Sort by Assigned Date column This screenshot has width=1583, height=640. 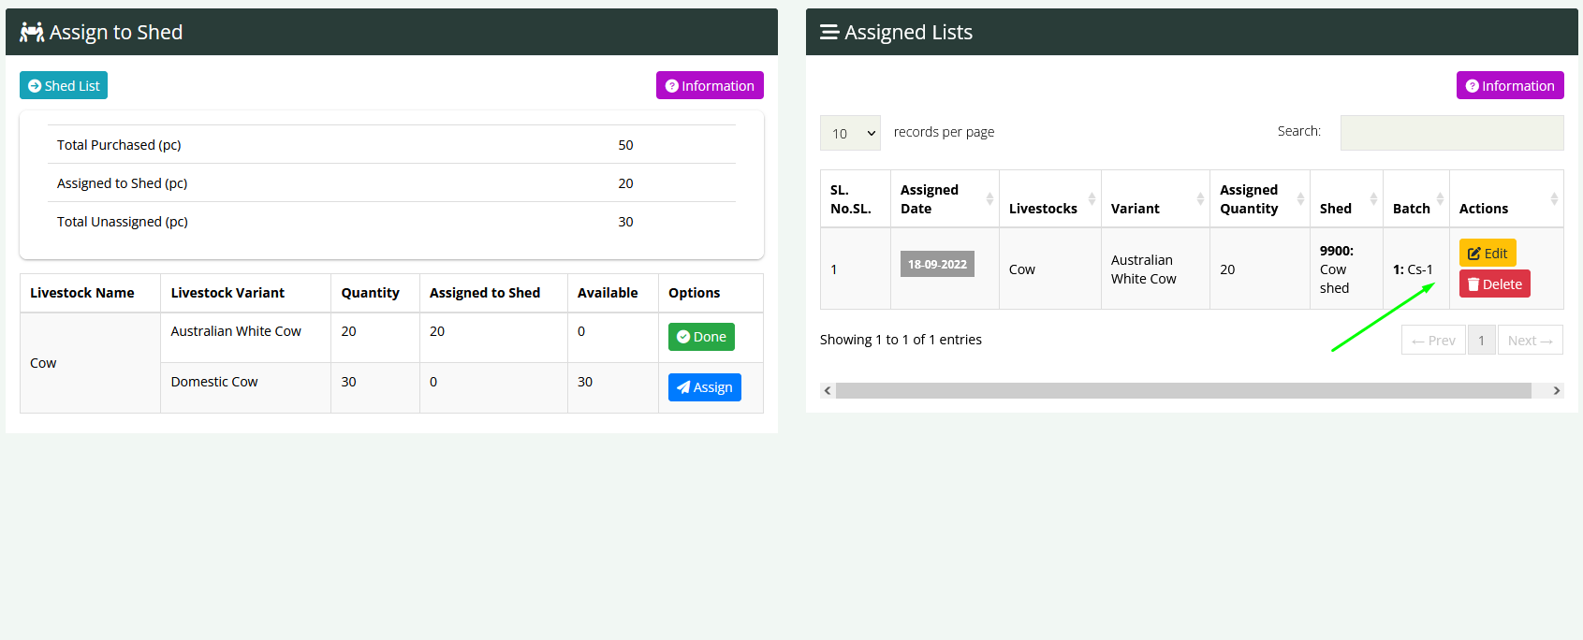(x=944, y=198)
